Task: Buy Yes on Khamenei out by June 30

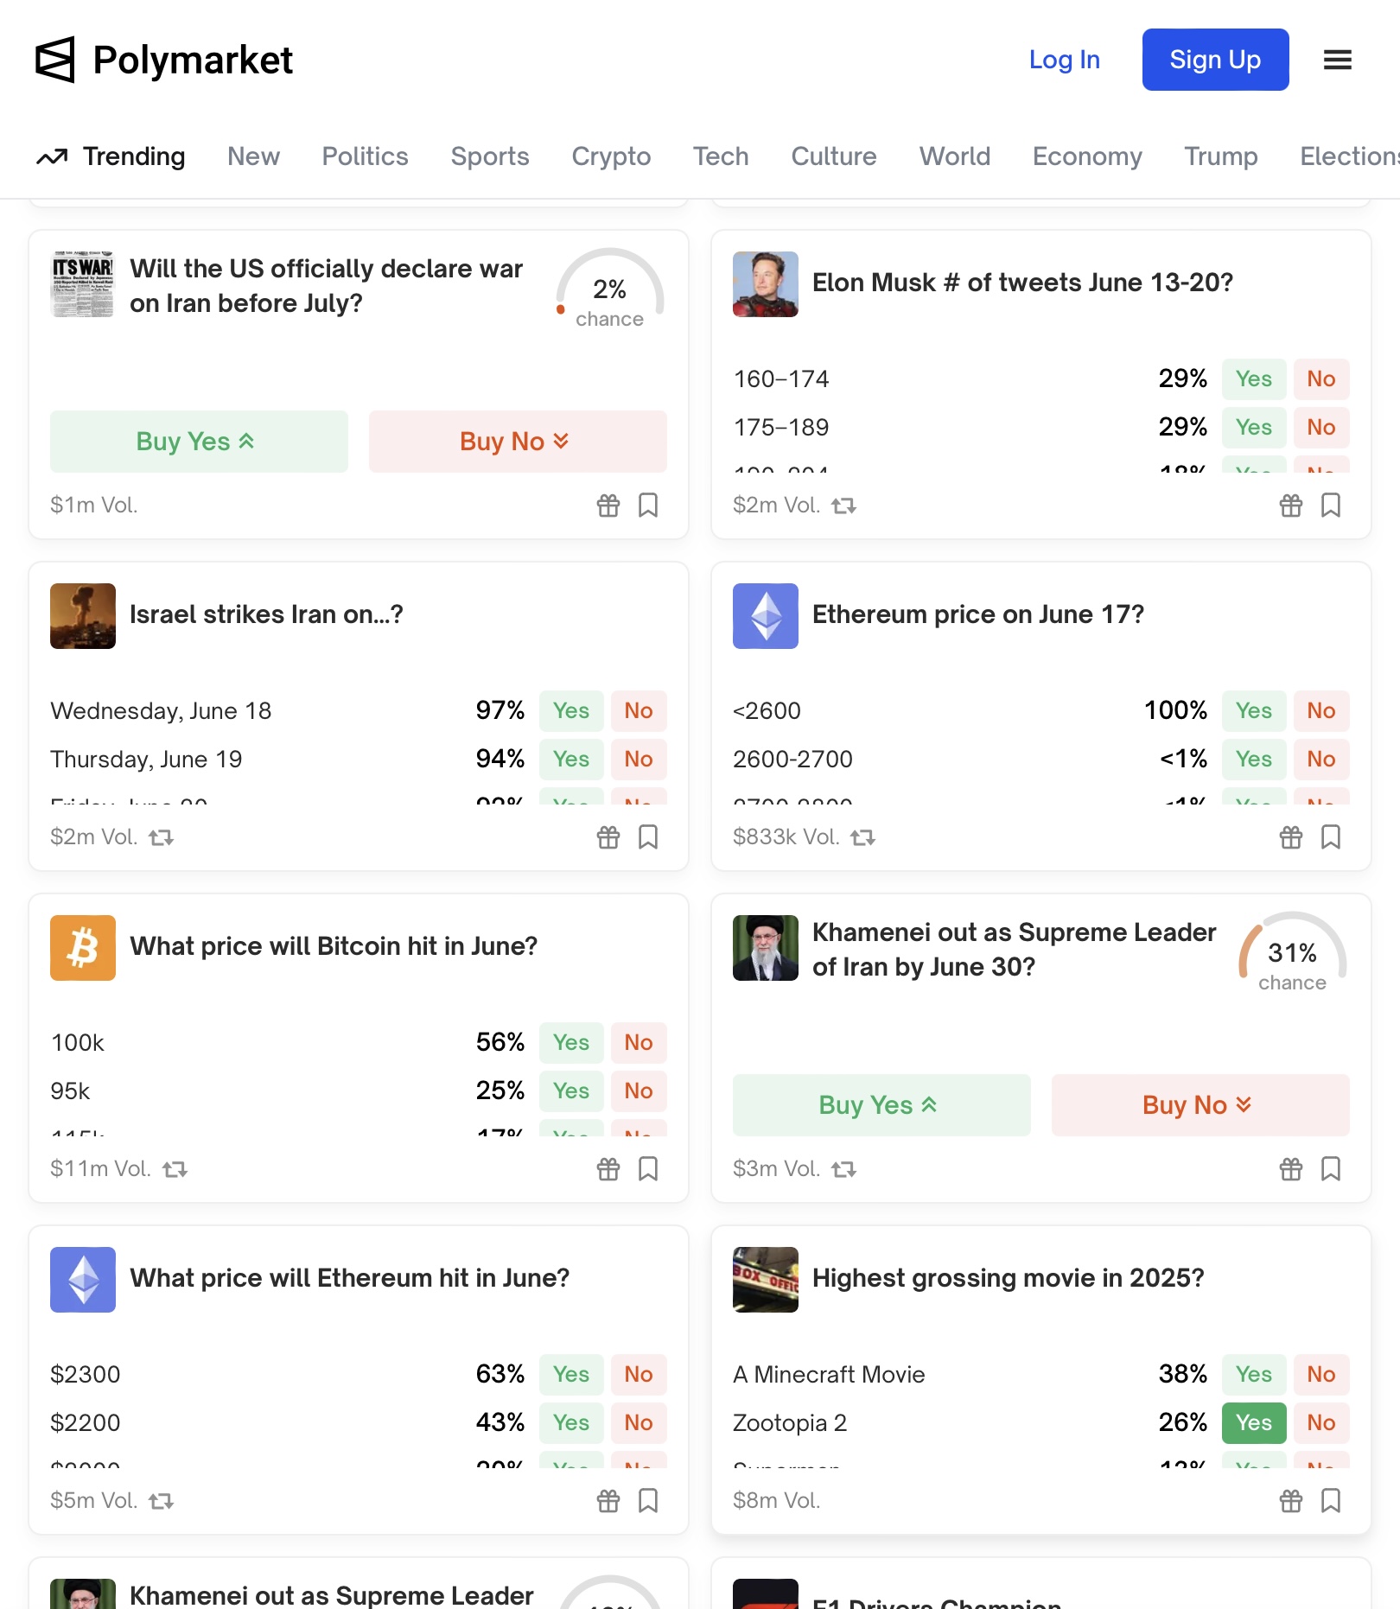Action: pos(881,1105)
